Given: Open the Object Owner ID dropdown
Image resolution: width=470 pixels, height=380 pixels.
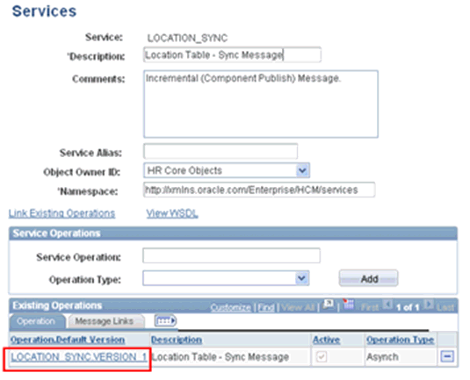Looking at the screenshot, I should point(303,170).
